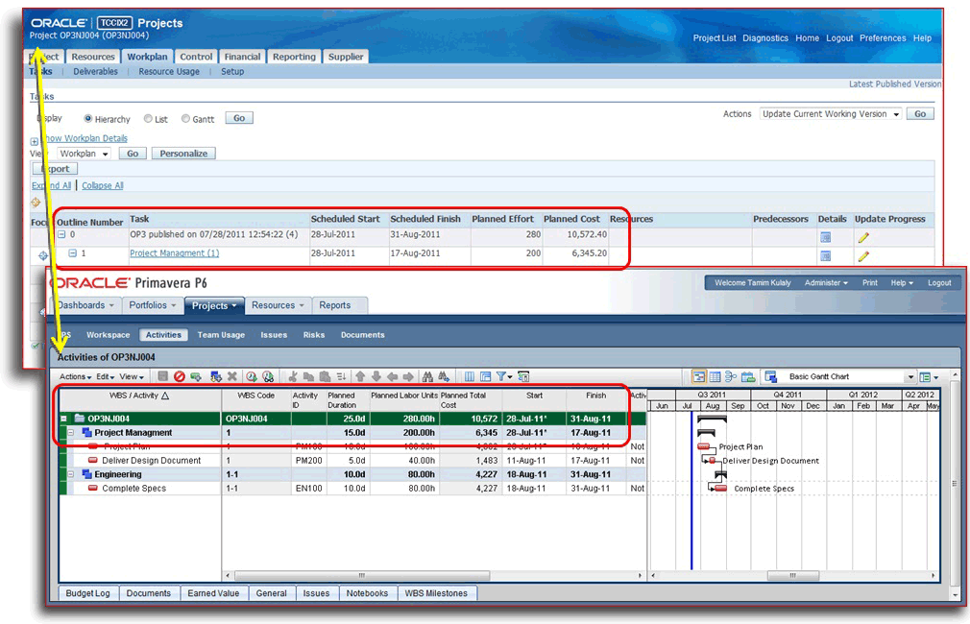Select the List display radio button
Viewport: 970px width, 624px height.
point(148,119)
